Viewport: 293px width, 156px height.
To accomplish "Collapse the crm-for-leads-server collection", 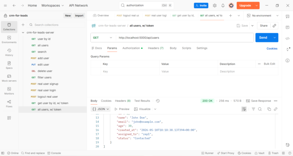I will coord(23,33).
